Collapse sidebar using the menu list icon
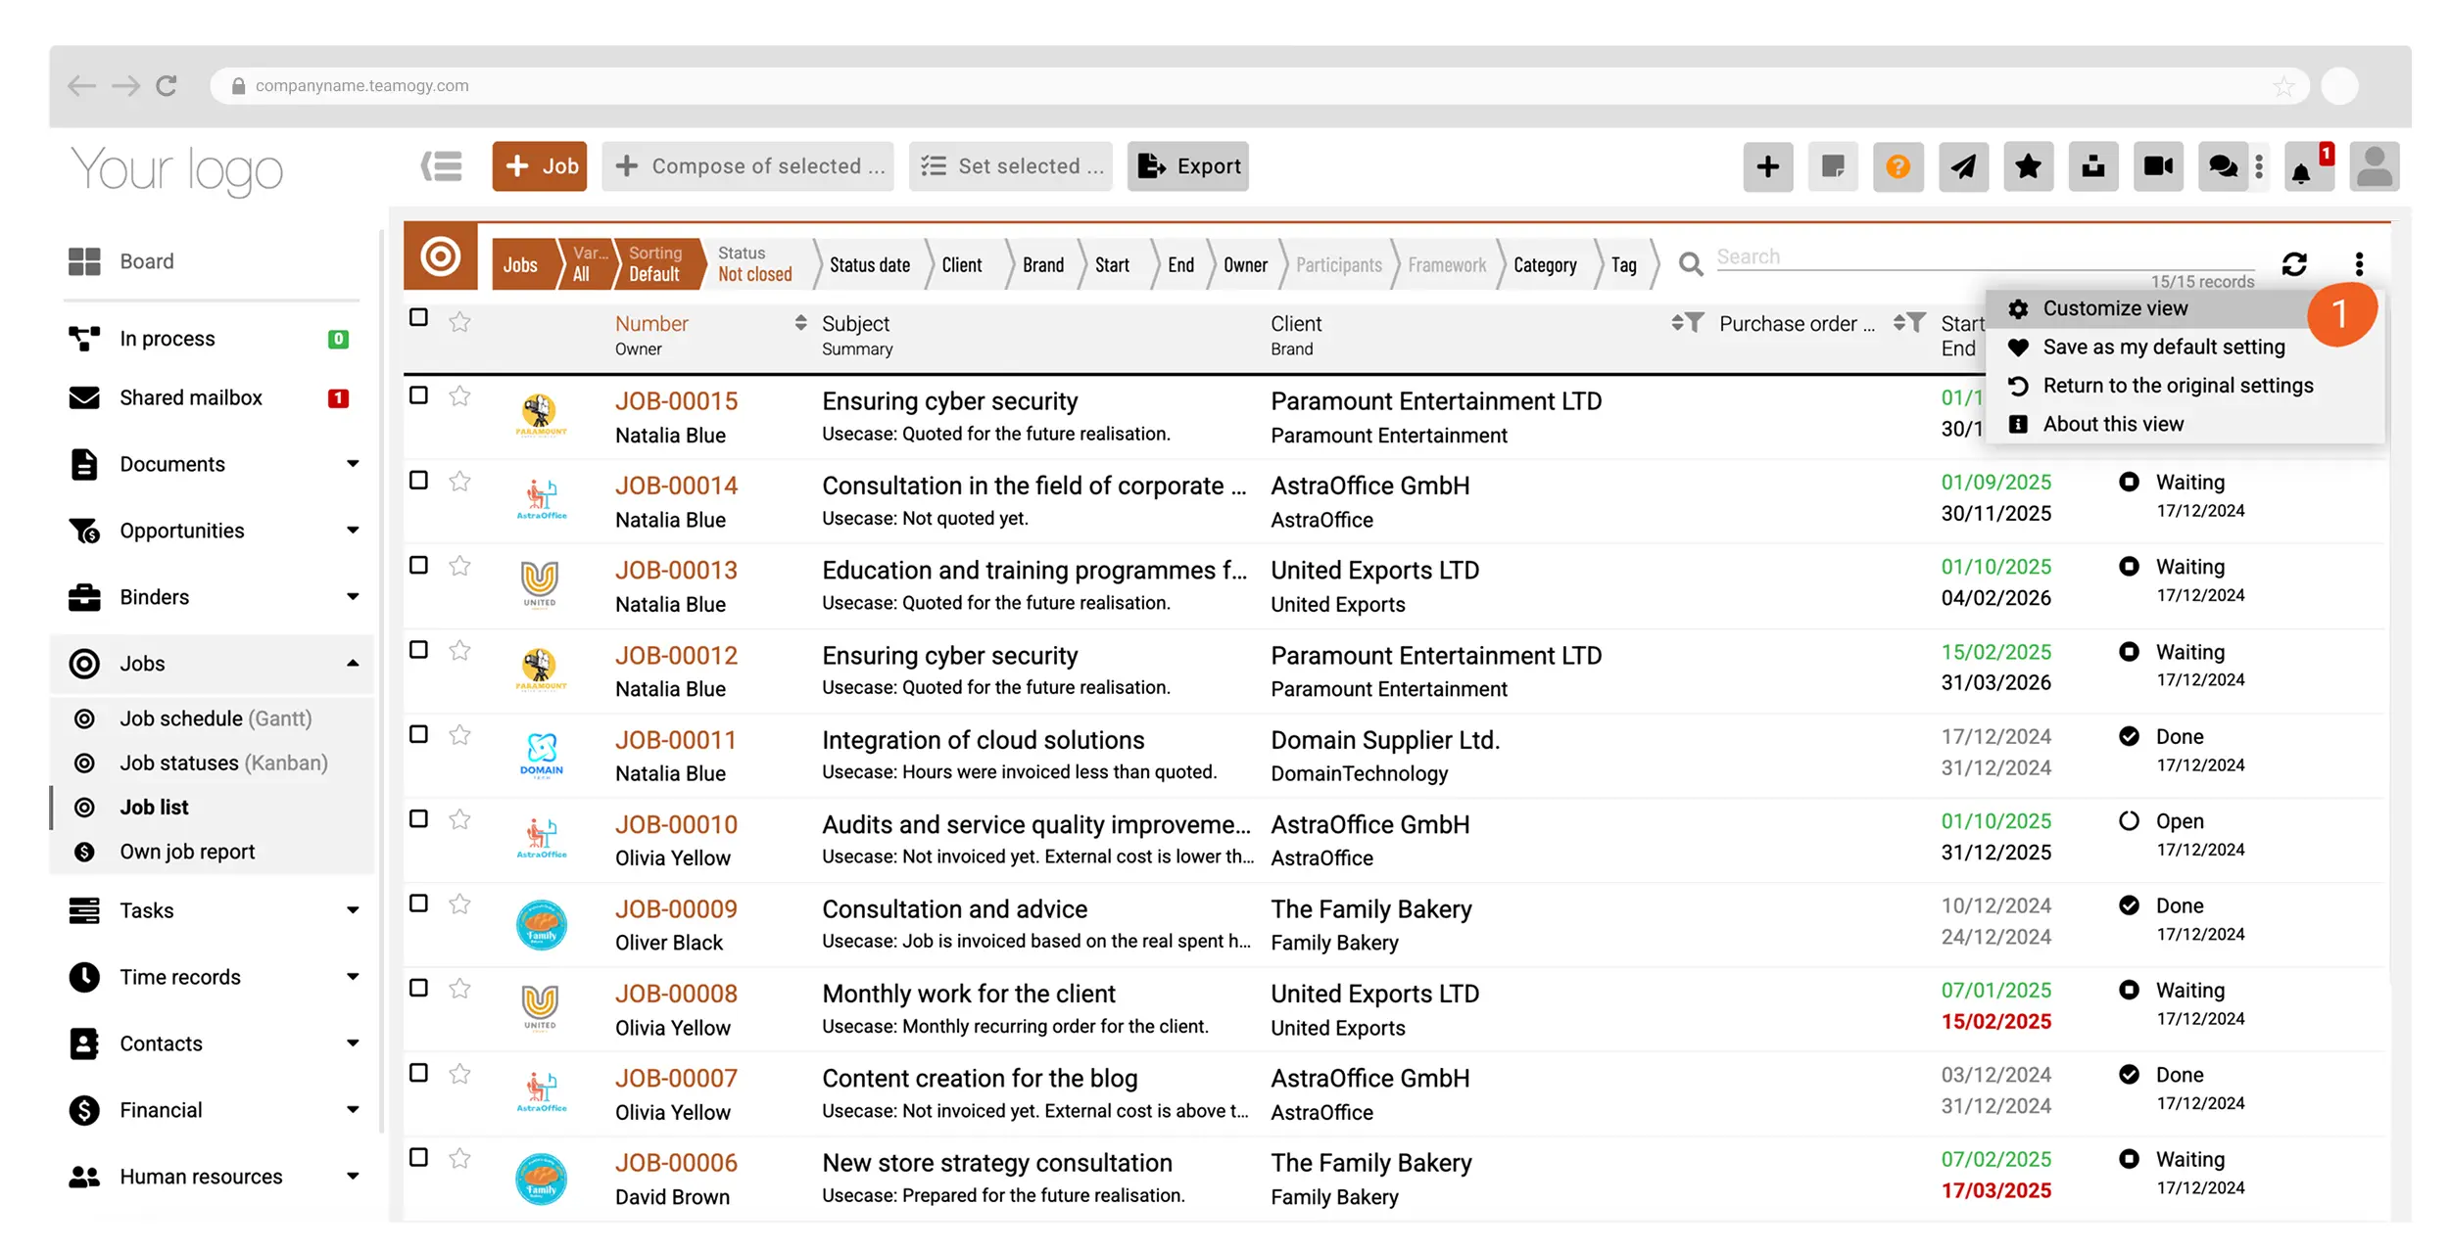The image size is (2449, 1251). coord(442,166)
